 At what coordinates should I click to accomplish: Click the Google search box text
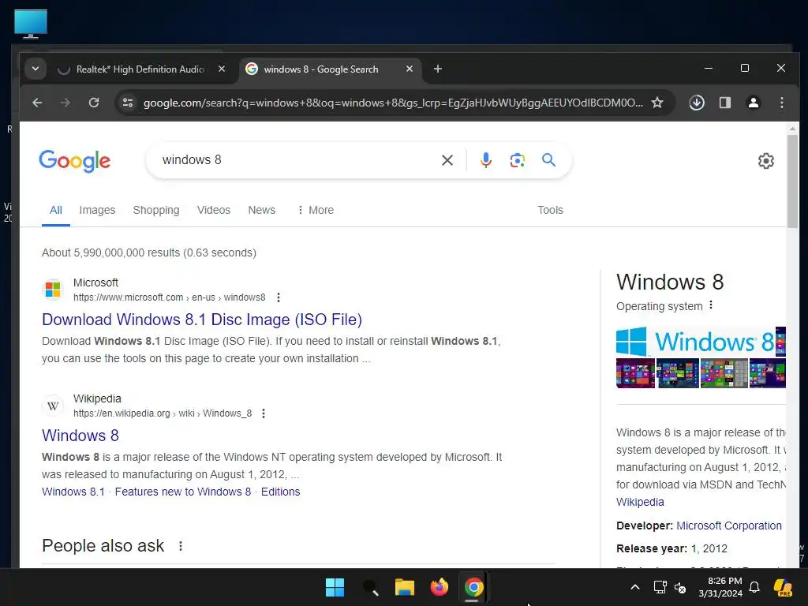(192, 159)
